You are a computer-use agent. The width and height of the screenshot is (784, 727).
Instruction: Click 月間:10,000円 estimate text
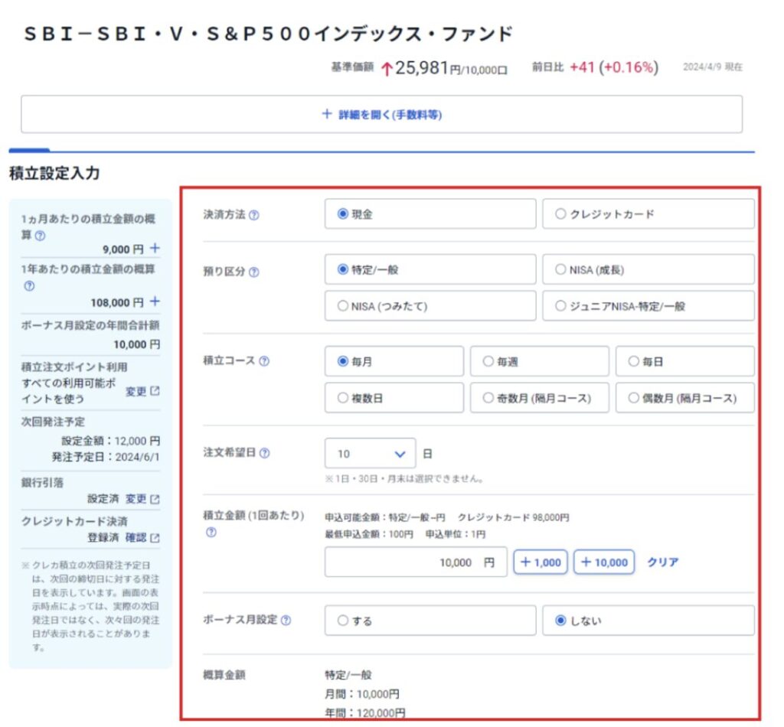point(362,694)
